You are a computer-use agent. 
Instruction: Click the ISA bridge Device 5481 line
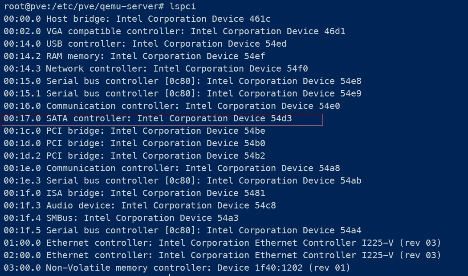134,193
